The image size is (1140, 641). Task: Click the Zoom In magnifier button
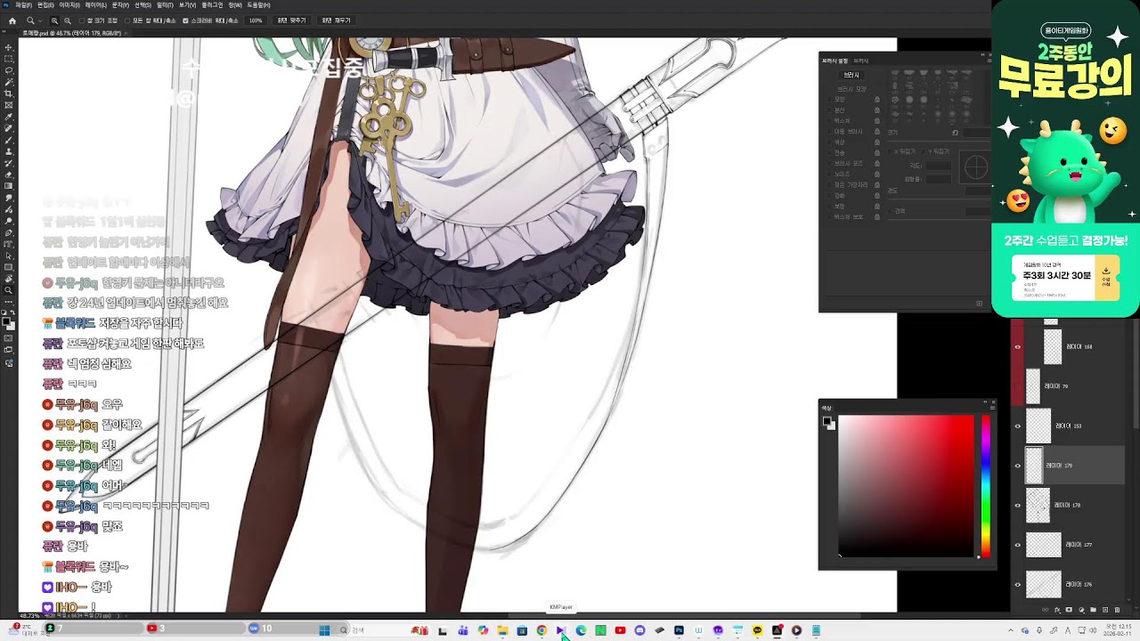54,20
